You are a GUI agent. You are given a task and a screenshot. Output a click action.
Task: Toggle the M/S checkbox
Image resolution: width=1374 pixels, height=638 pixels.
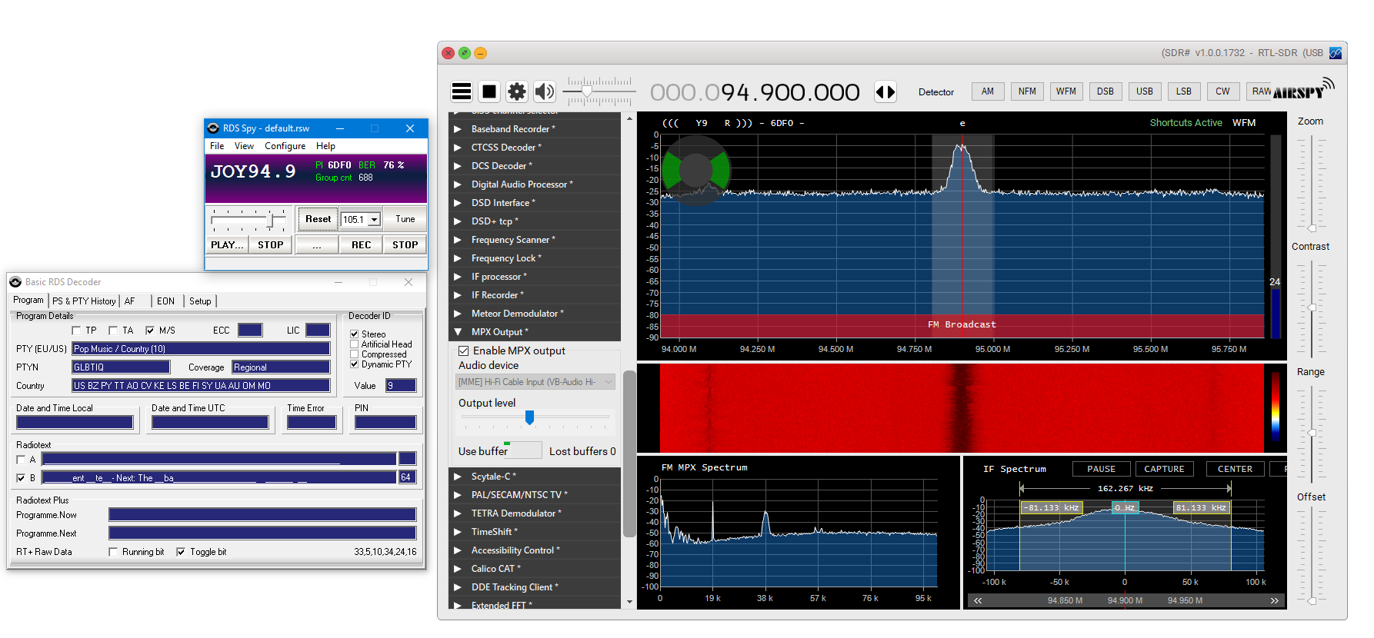(x=150, y=331)
